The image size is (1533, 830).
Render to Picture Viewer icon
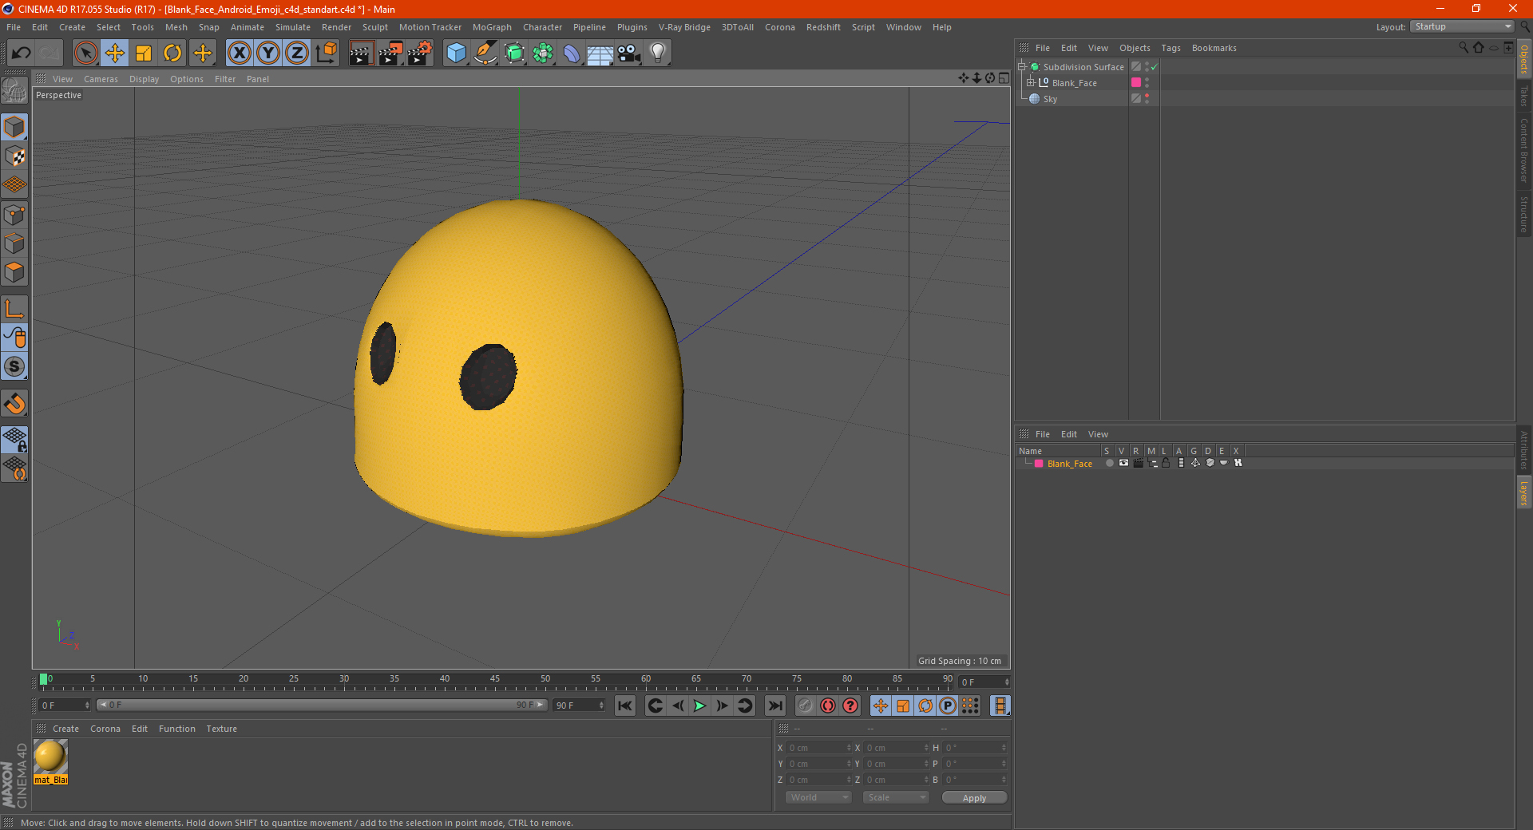[x=390, y=53]
